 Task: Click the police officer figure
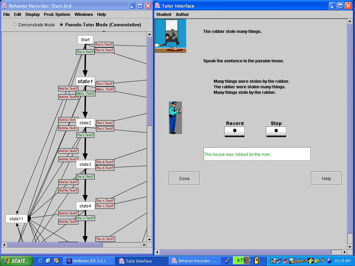click(x=175, y=118)
